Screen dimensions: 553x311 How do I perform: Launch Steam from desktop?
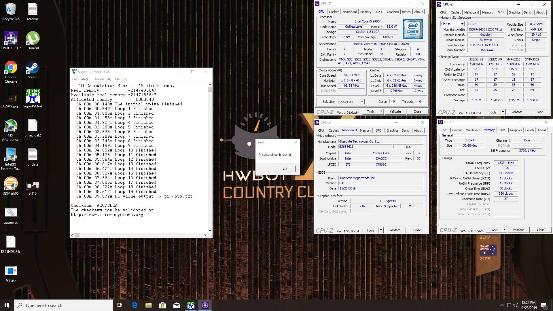click(x=33, y=70)
